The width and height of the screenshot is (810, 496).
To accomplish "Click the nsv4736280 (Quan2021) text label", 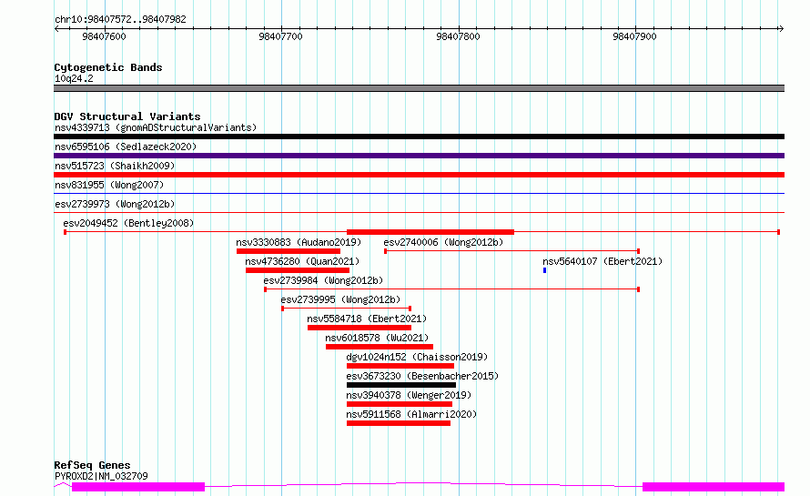I will tap(302, 261).
